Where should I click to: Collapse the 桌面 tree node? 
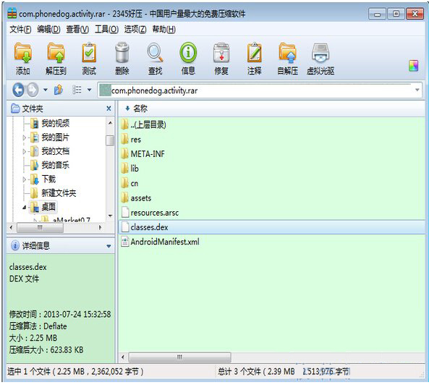pos(24,207)
